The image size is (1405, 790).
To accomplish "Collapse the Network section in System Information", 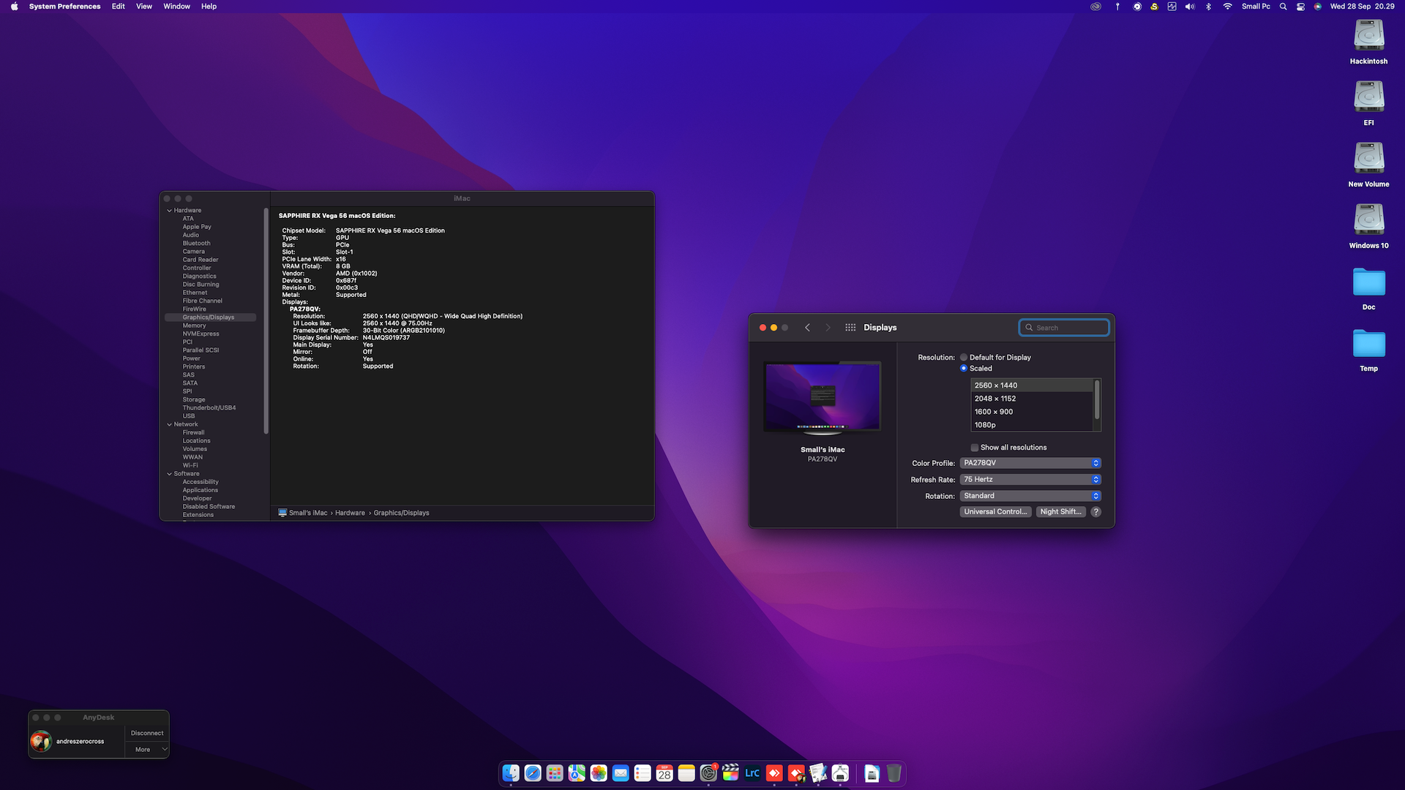I will click(170, 425).
